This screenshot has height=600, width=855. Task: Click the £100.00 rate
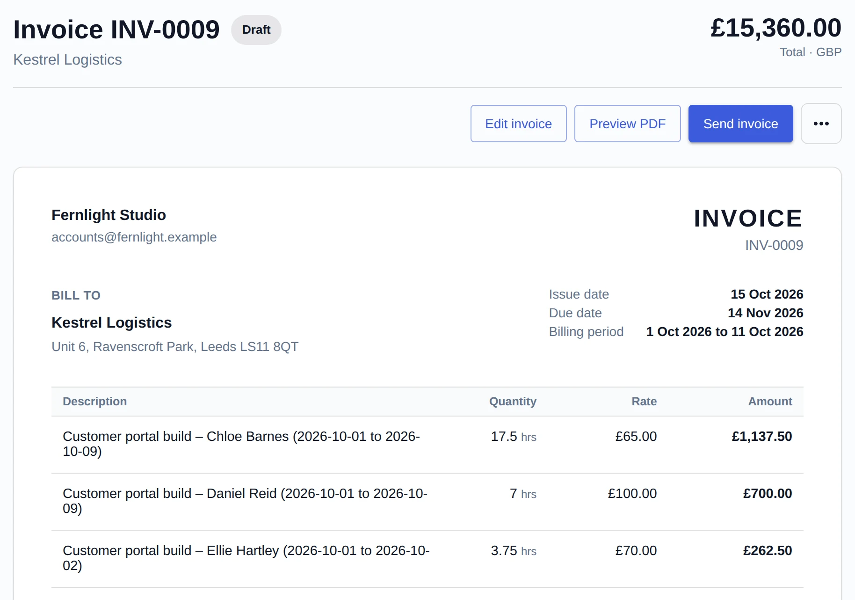(632, 494)
